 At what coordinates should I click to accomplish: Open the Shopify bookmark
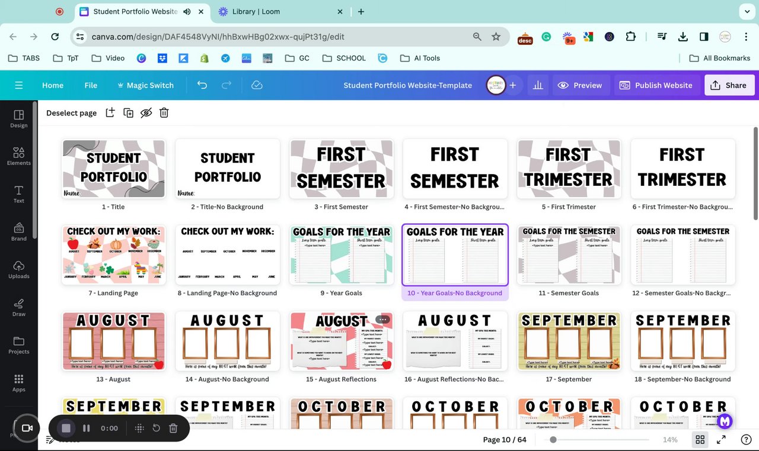205,58
